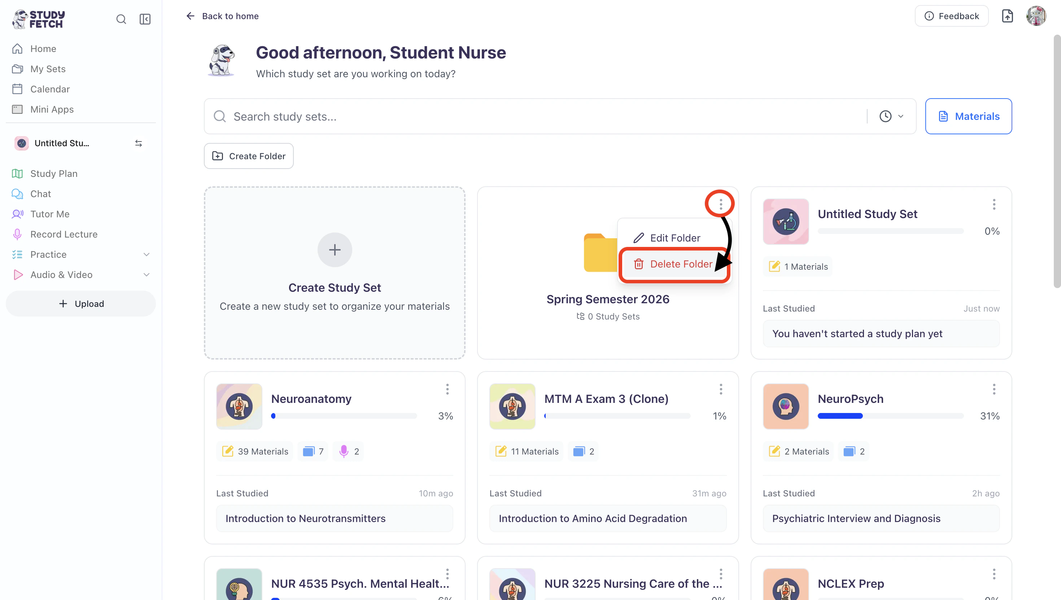This screenshot has width=1061, height=600.
Task: Click the 2 Materials badge on NeuroPsych
Action: (798, 451)
